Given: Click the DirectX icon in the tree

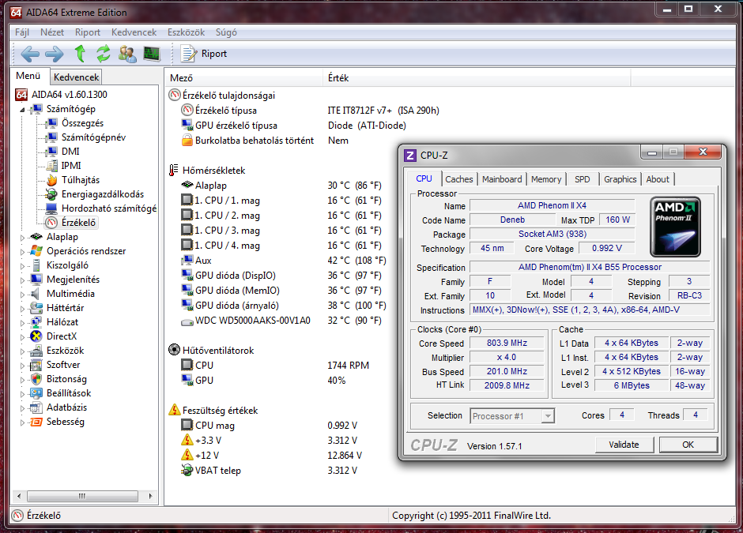Looking at the screenshot, I should (36, 336).
